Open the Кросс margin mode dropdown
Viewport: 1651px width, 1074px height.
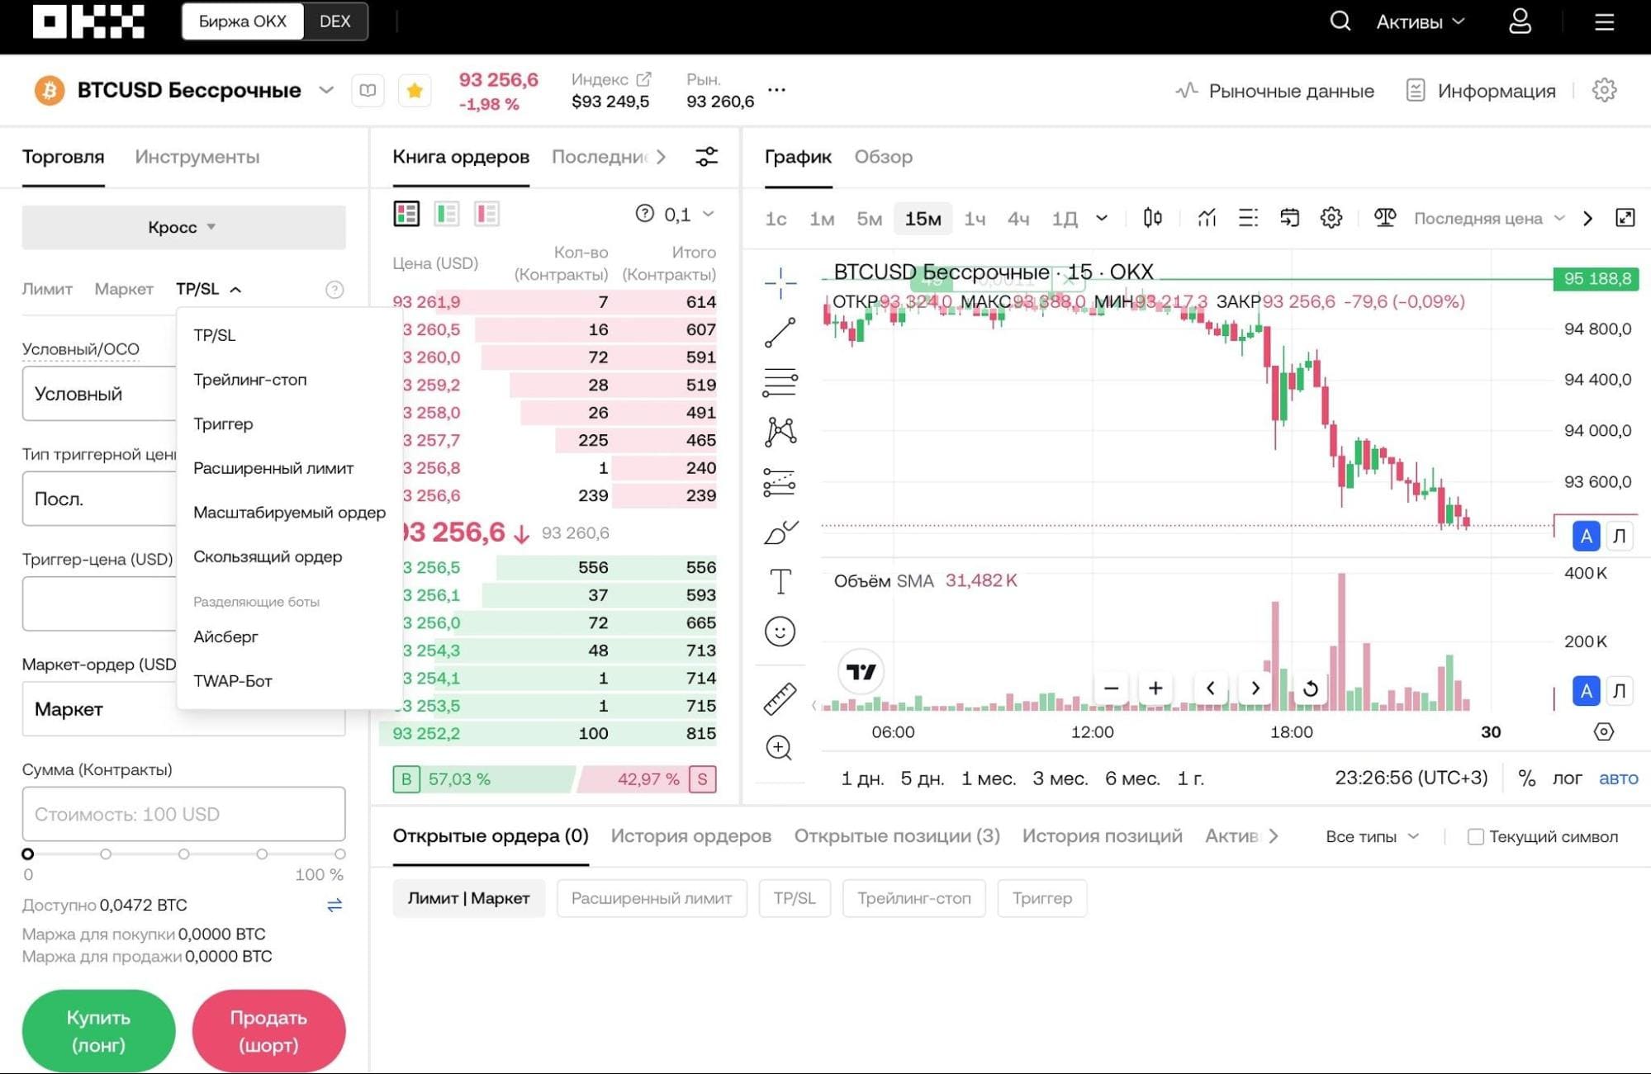(x=183, y=227)
